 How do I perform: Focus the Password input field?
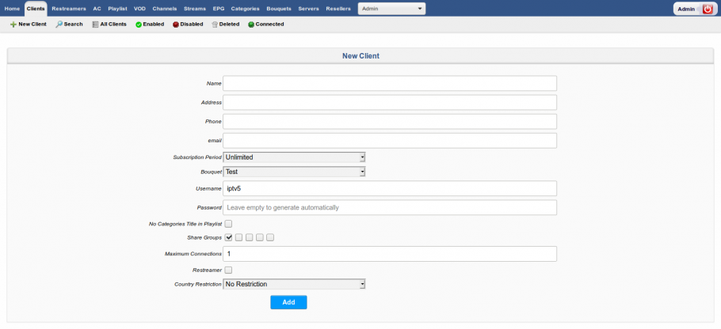click(x=390, y=207)
